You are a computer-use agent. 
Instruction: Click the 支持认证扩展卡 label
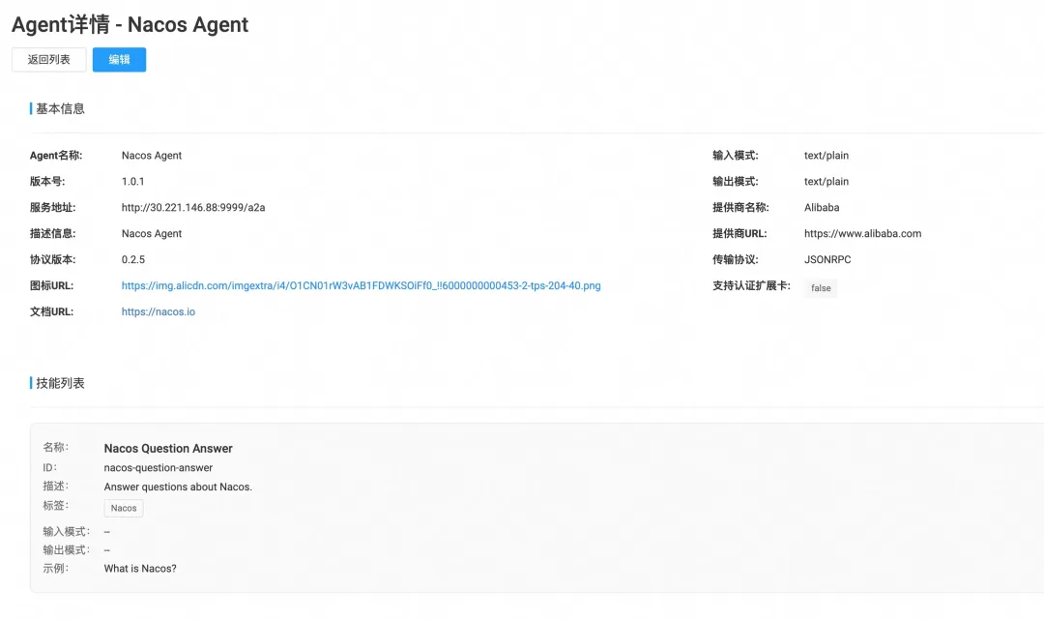752,285
